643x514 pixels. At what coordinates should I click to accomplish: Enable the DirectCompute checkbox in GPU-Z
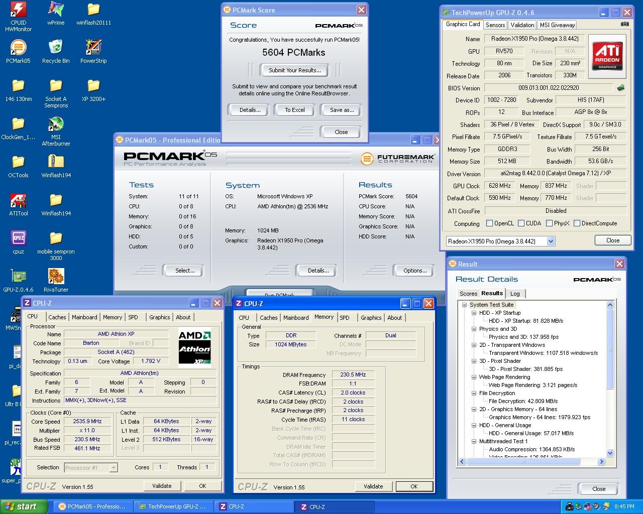click(x=577, y=223)
